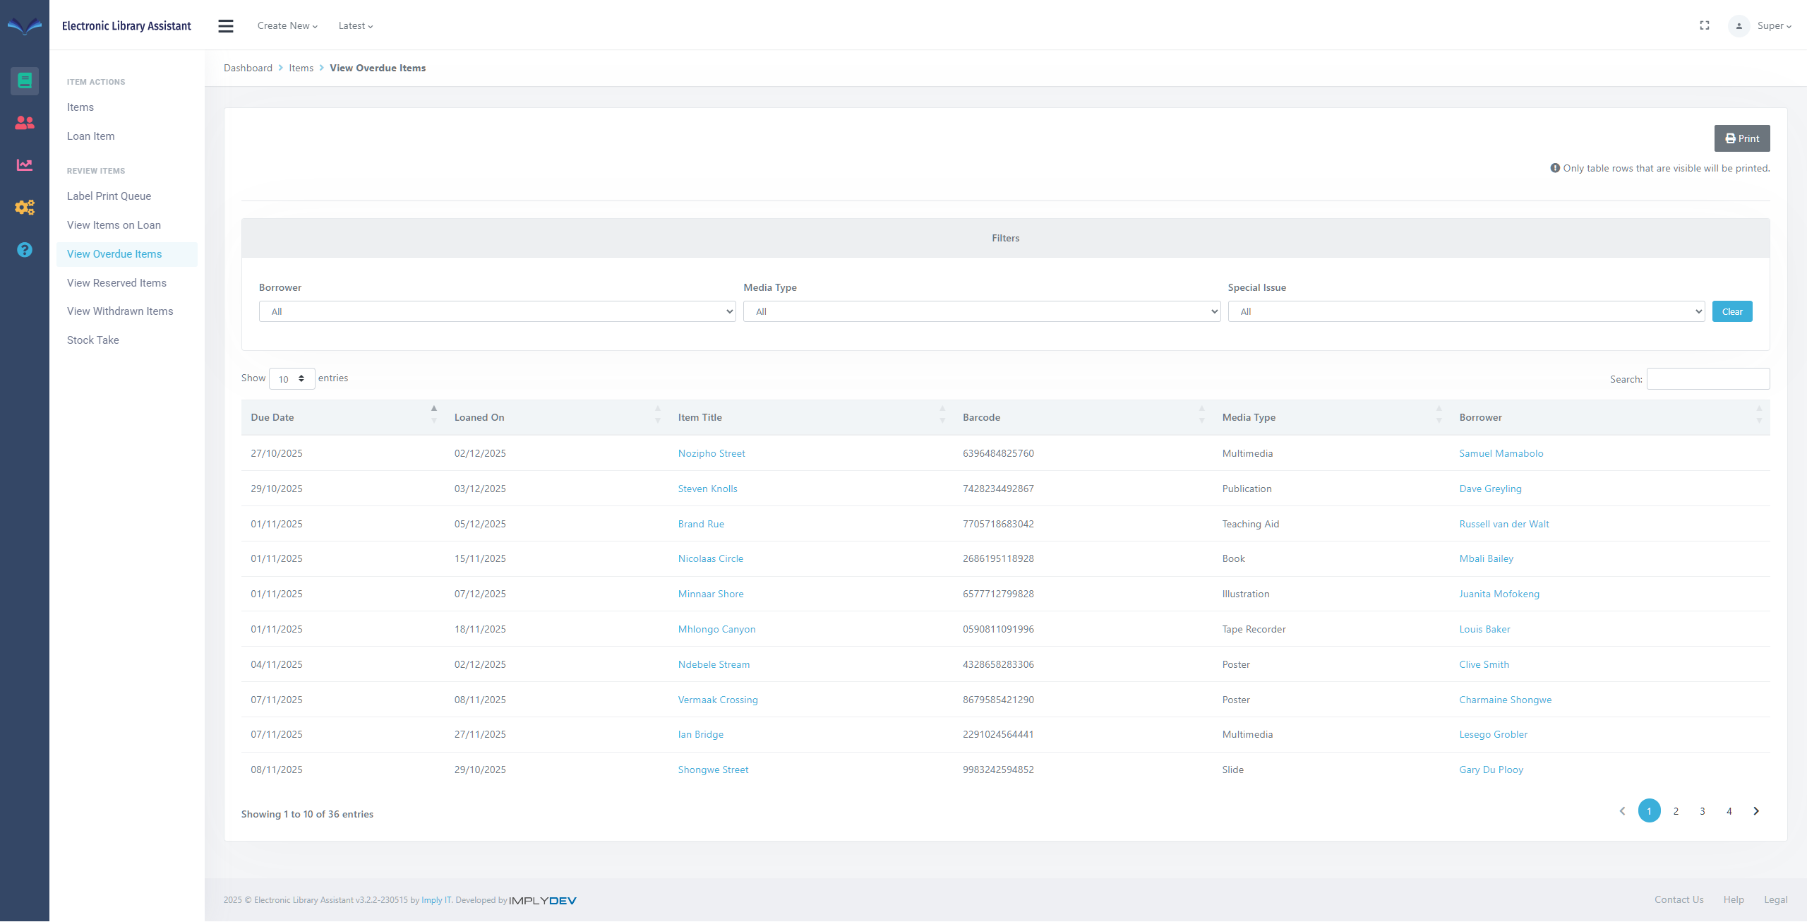Open the Media Type filter dropdown
This screenshot has height=922, width=1807.
tap(981, 311)
